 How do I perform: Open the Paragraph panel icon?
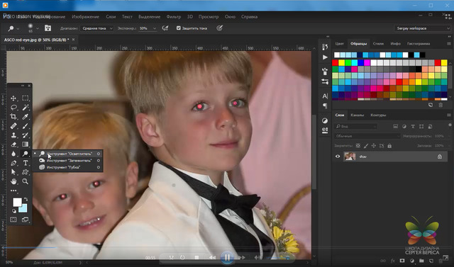[x=325, y=106]
